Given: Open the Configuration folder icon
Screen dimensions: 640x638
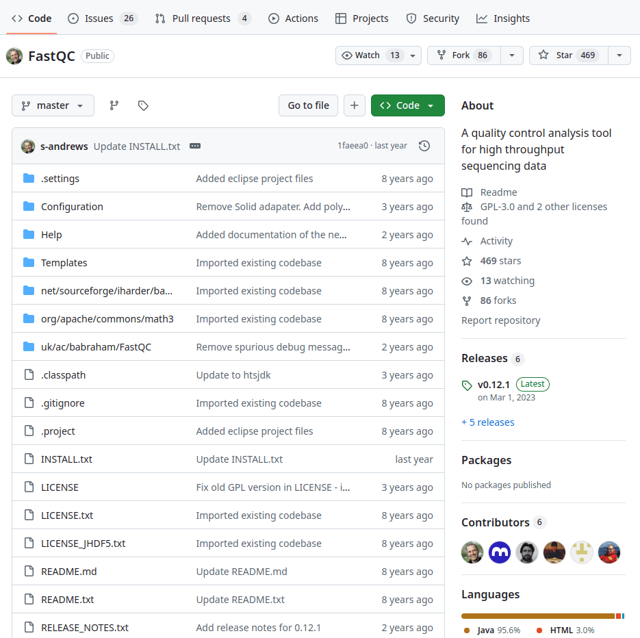Looking at the screenshot, I should [29, 207].
